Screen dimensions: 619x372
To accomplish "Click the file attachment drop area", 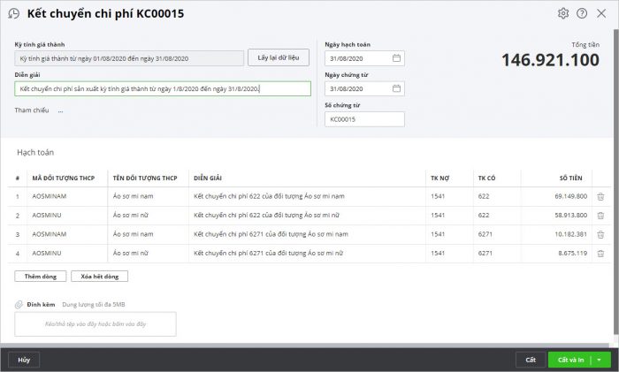I will point(95,324).
